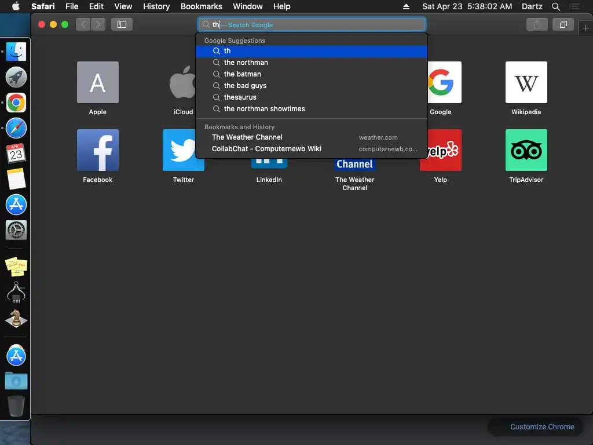The width and height of the screenshot is (593, 445).
Task: Click the Safari compass icon in Dock
Action: click(x=16, y=128)
